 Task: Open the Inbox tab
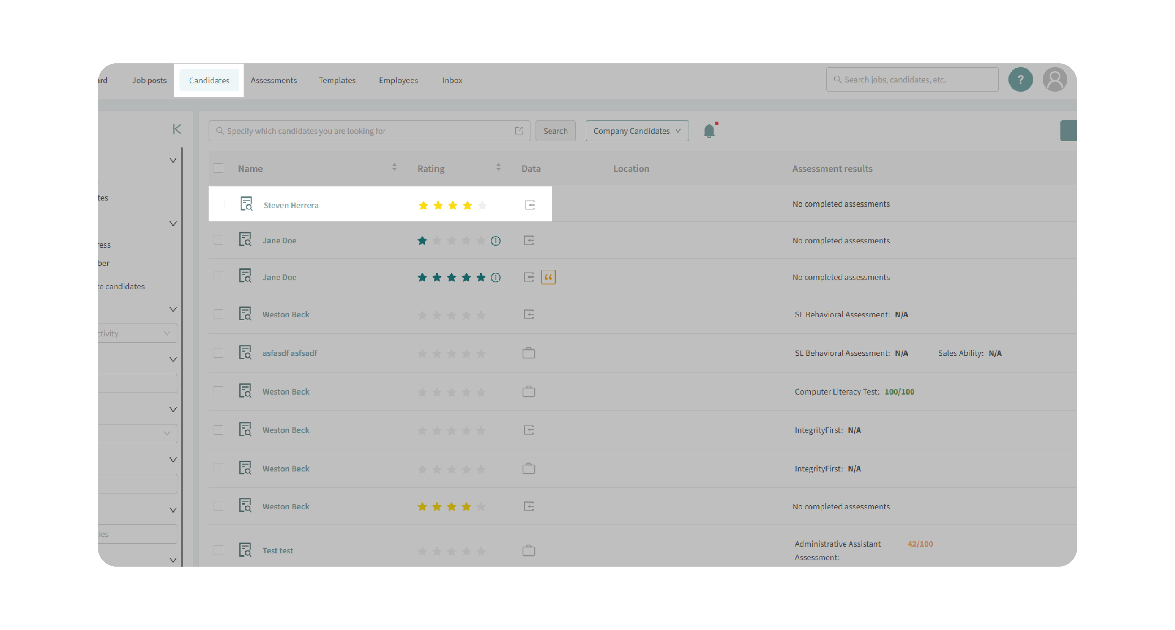pos(451,80)
